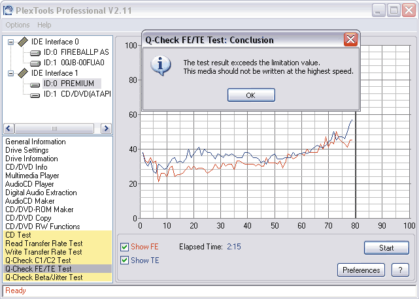The image size is (419, 299).
Task: Click the Elapsed Time value 2:15
Action: (x=234, y=247)
